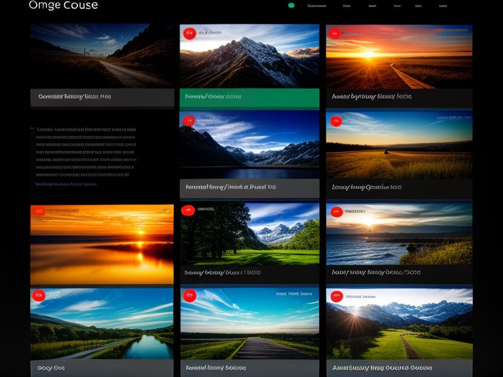Click caption bar beneath the mountain lake photo
The image size is (503, 377).
pos(249,187)
